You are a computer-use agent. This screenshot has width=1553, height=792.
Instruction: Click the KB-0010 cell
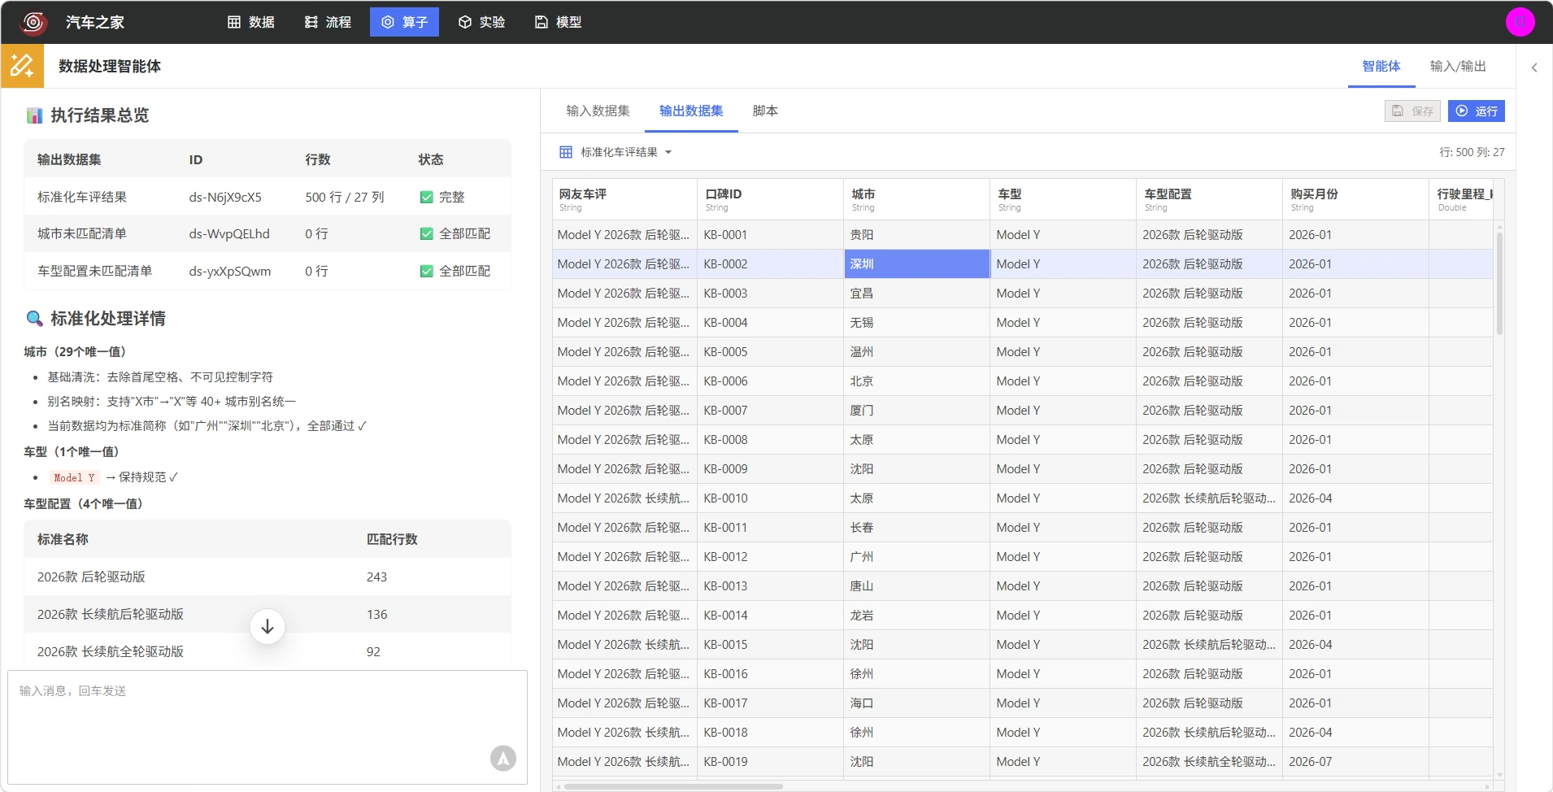point(771,498)
